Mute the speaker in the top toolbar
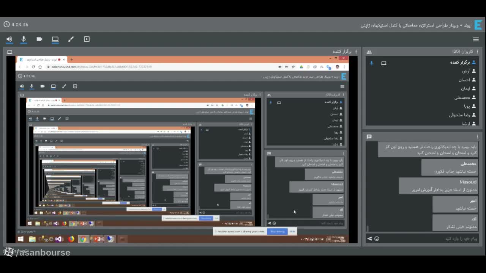 (9, 39)
